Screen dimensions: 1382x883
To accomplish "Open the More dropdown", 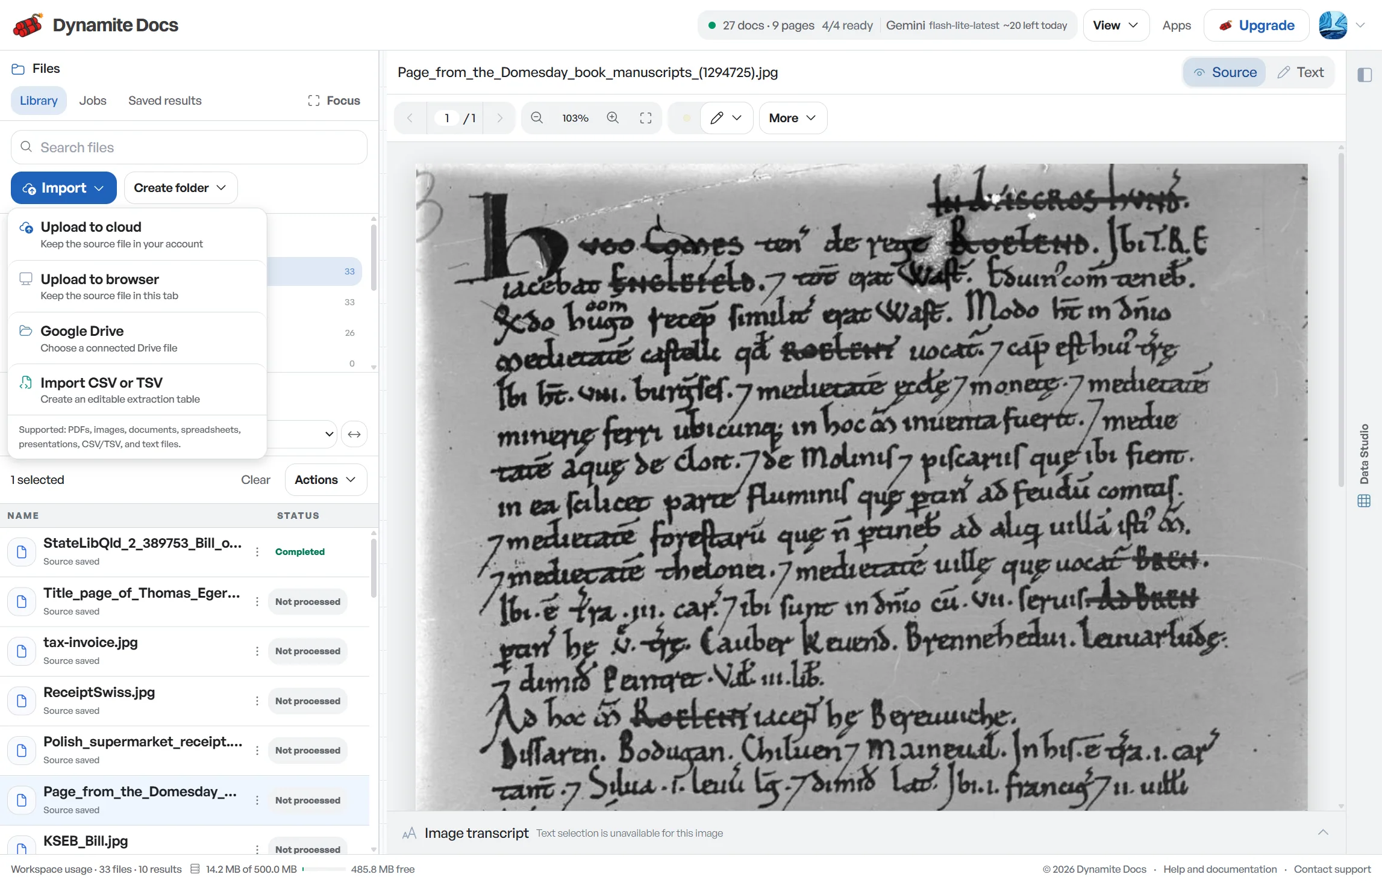I will coord(793,118).
